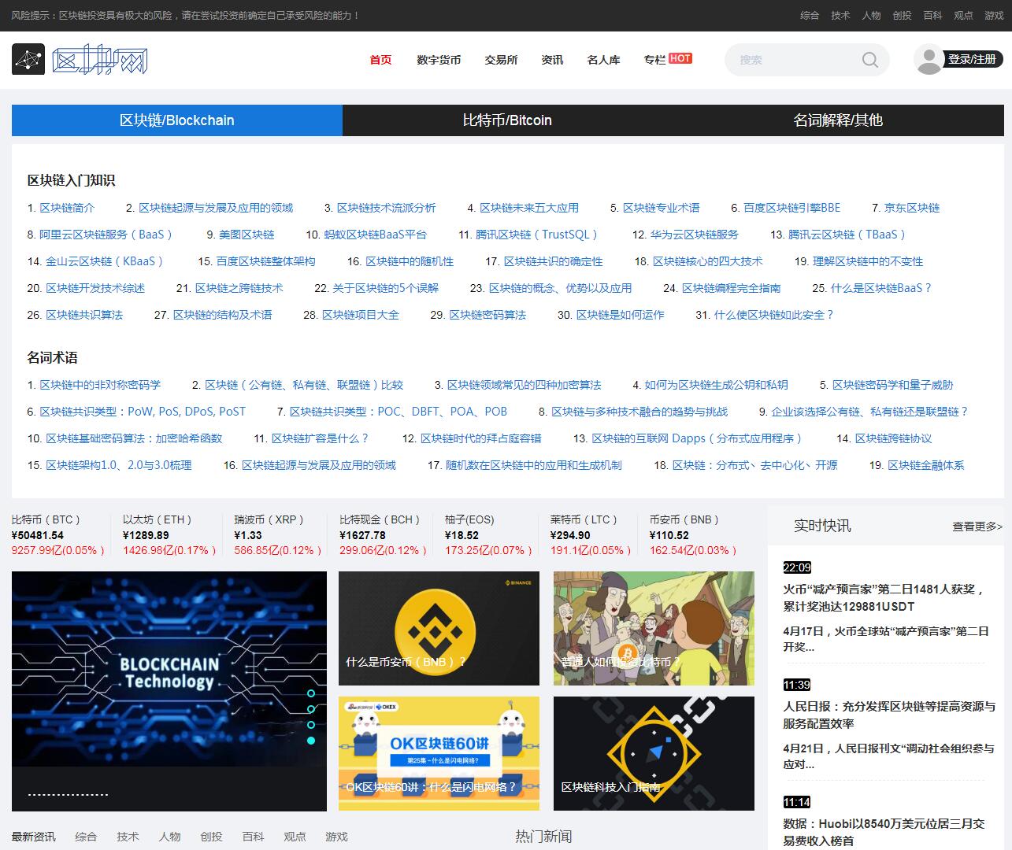Click the 币安币（BNB） price ticker
The width and height of the screenshot is (1012, 850).
coord(693,535)
